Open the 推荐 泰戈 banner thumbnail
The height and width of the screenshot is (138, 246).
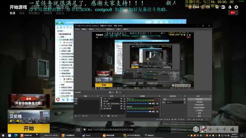(x=29, y=101)
